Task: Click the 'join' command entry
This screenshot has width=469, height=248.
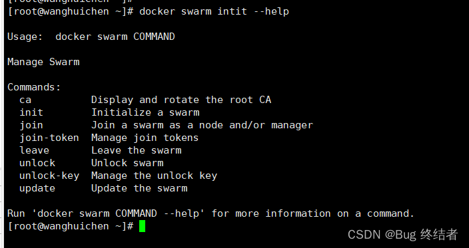Action: (31, 126)
